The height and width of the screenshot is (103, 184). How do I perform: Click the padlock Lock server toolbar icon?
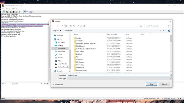[7, 11]
